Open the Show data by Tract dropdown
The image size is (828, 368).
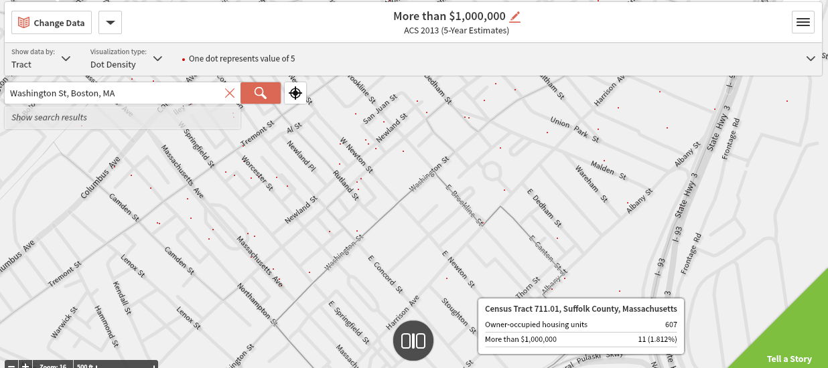[41, 59]
